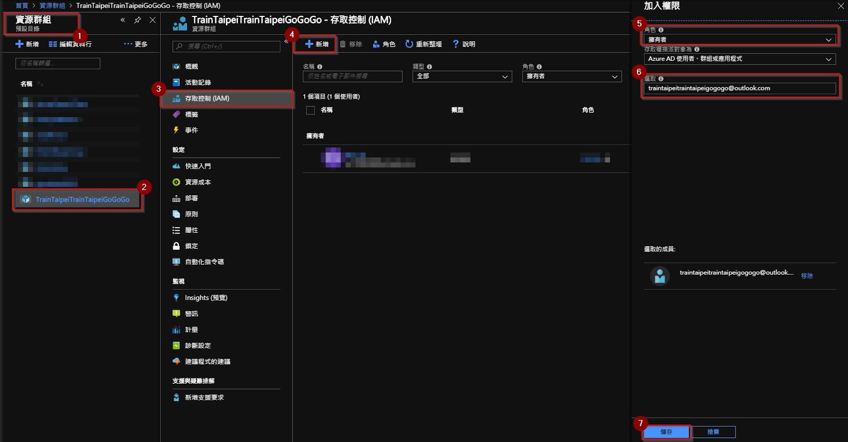Open 原則 policies item
848x442 pixels.
pyautogui.click(x=191, y=214)
